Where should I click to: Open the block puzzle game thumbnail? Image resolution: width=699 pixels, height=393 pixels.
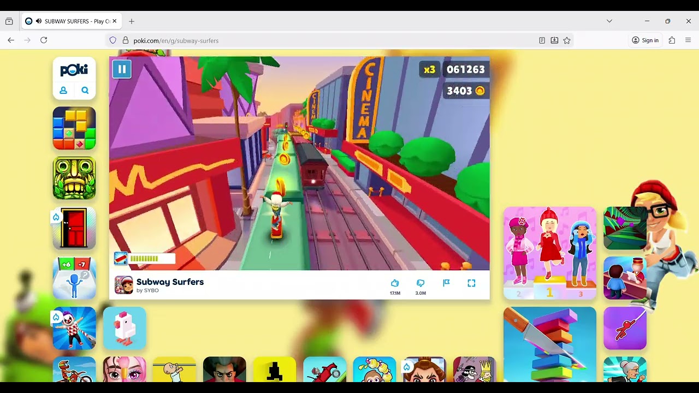(74, 128)
